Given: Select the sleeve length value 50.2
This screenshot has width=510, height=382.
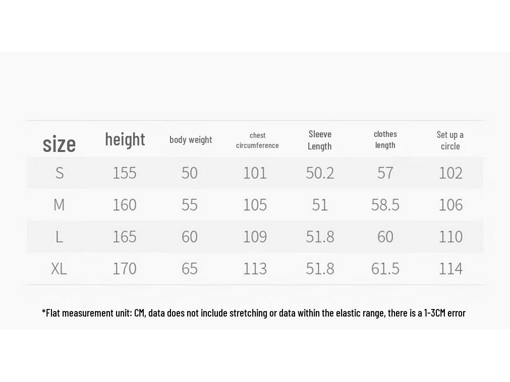Looking at the screenshot, I should click(320, 173).
